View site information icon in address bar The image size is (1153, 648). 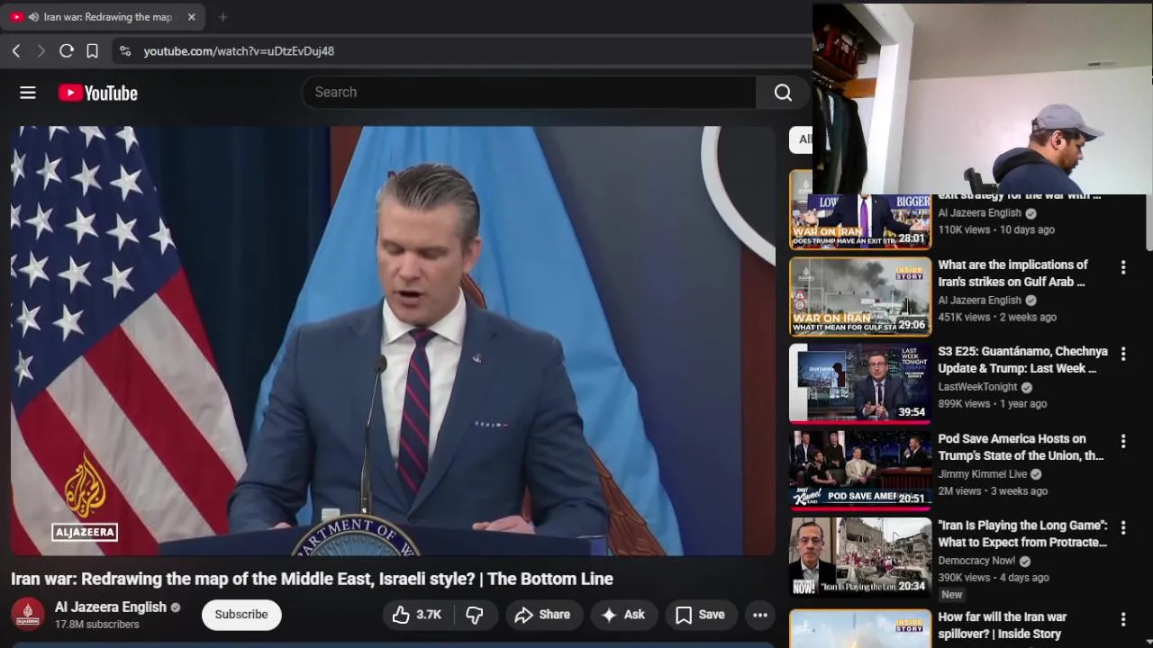pos(125,51)
